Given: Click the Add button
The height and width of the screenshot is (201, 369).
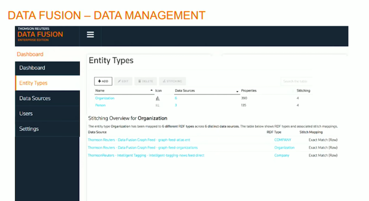Looking at the screenshot, I should click(103, 81).
